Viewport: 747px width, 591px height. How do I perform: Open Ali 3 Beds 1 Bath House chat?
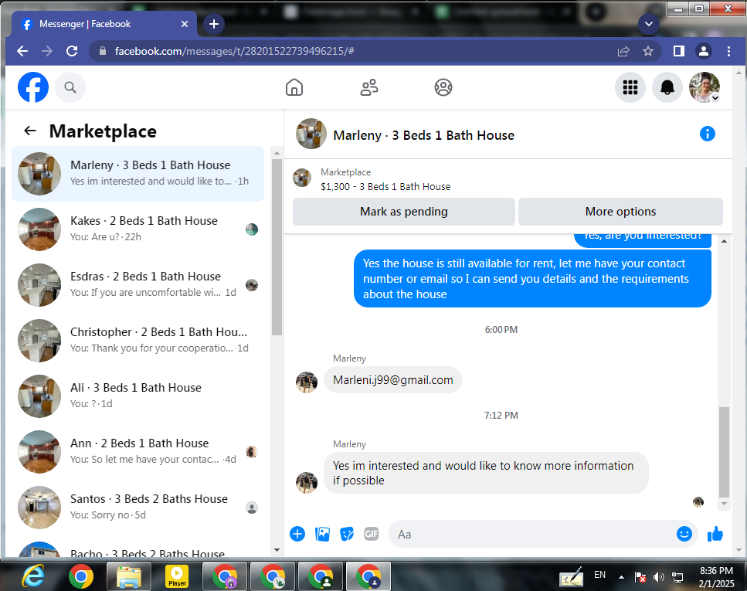(138, 396)
